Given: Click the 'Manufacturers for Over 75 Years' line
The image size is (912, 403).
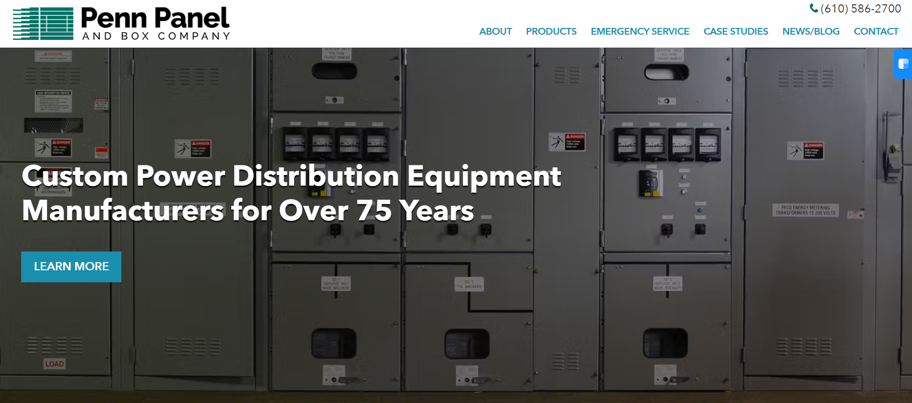Looking at the screenshot, I should 248,211.
